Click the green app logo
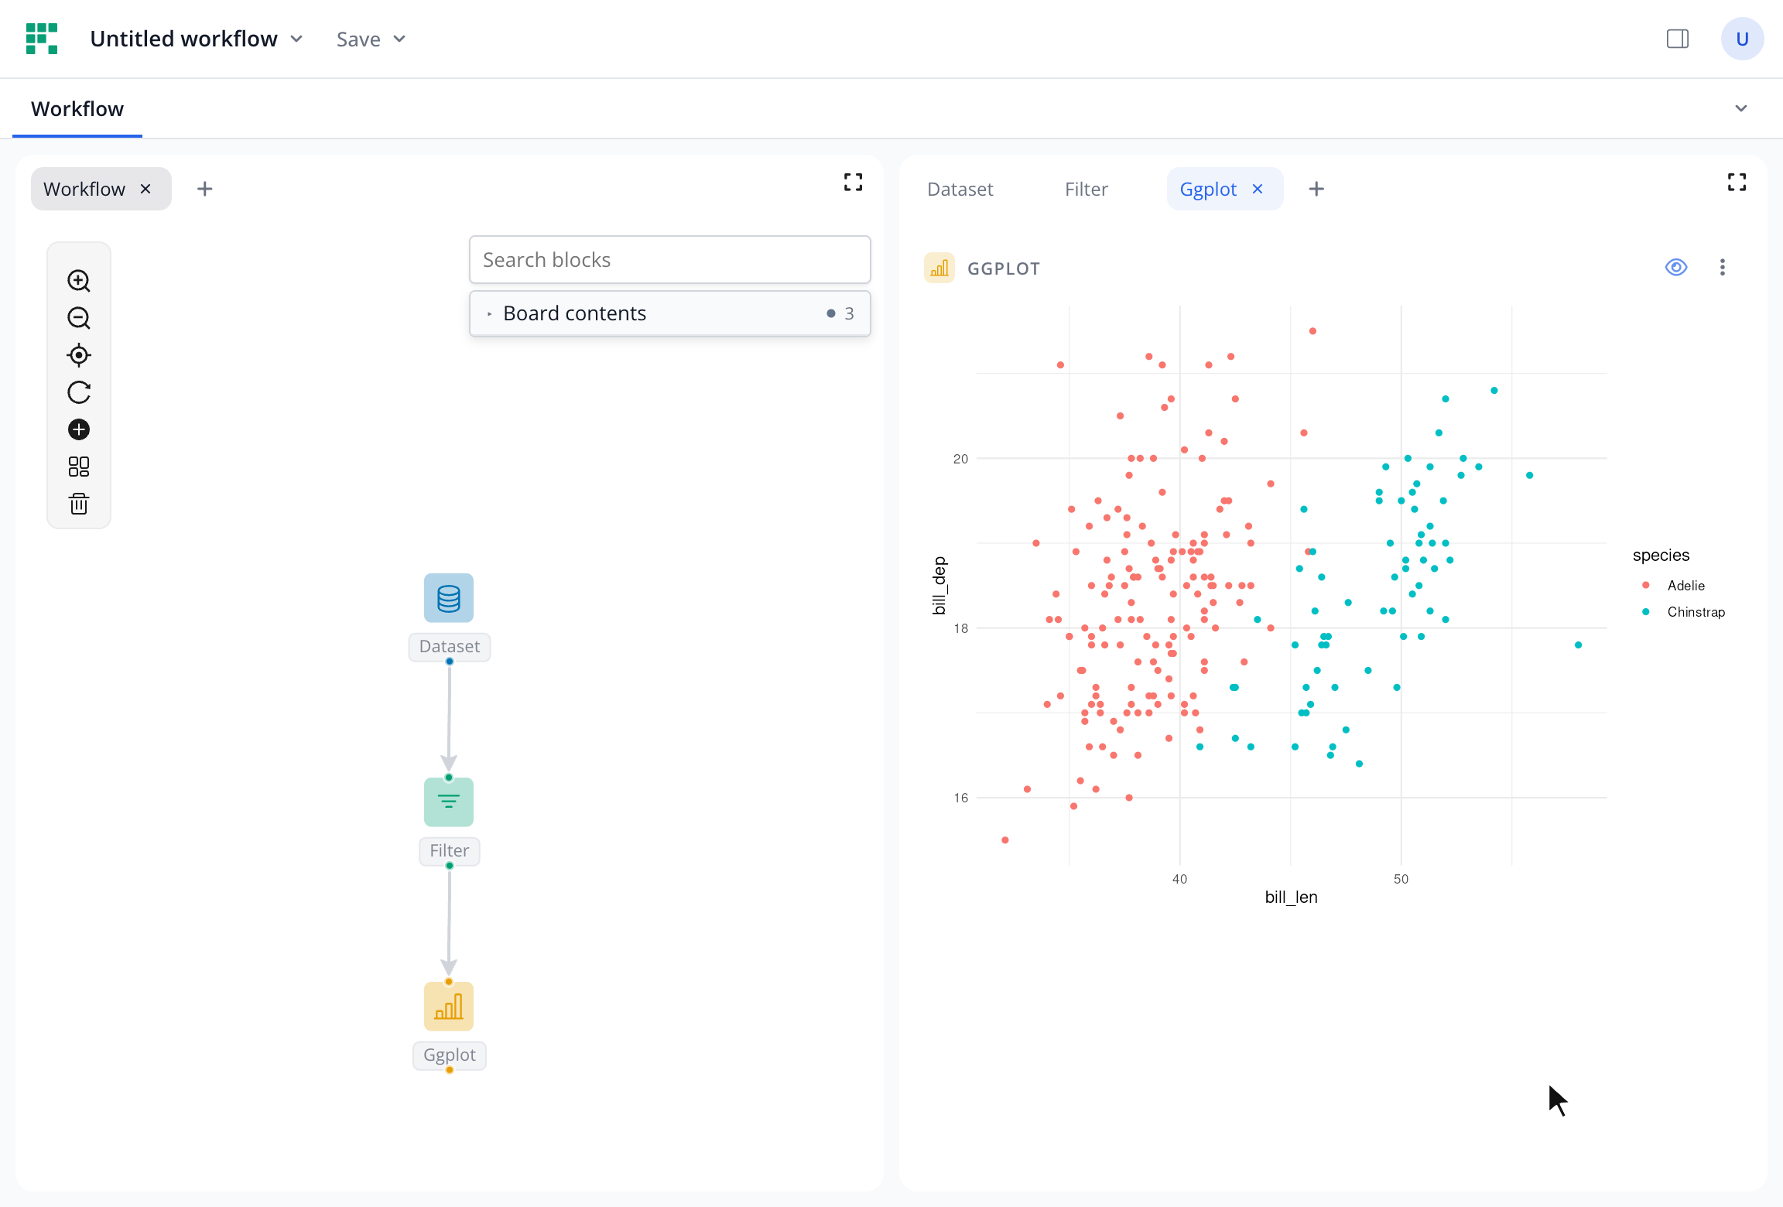 (x=42, y=39)
